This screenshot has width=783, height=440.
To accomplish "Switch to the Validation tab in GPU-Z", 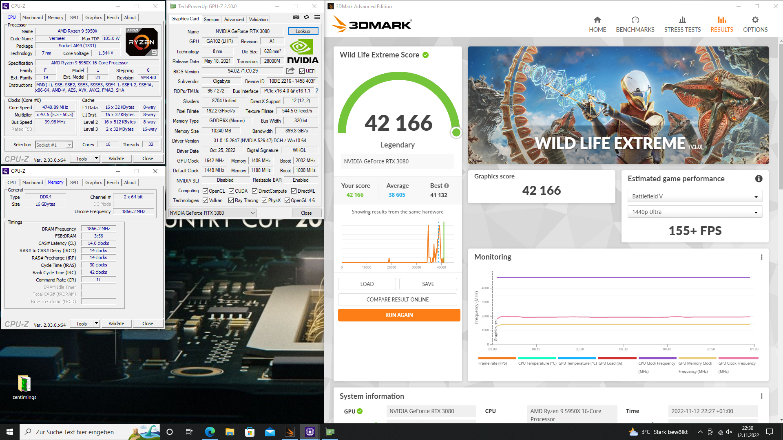I will pos(259,19).
